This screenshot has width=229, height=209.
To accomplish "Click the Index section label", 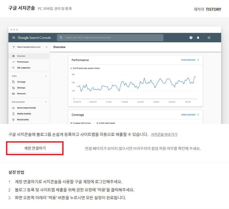I will tap(14, 76).
